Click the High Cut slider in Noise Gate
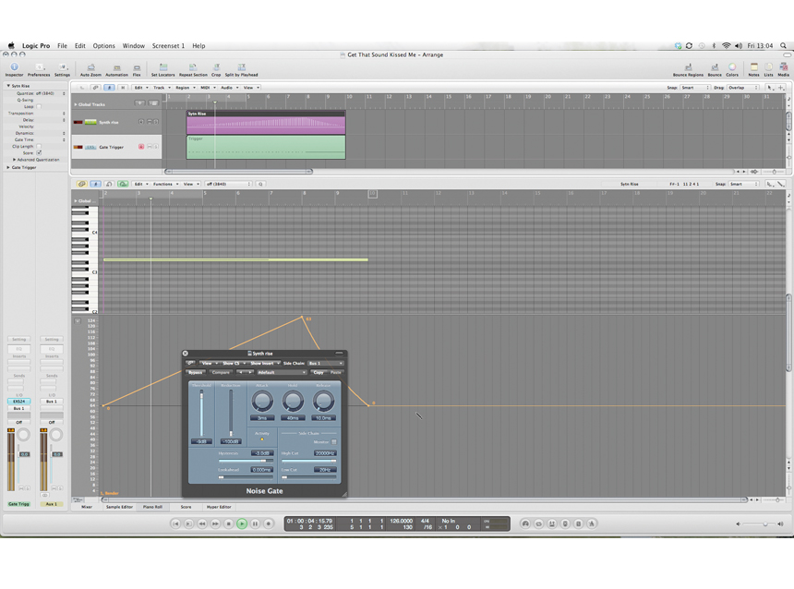Viewport: 794px width, 589px height. [x=308, y=461]
